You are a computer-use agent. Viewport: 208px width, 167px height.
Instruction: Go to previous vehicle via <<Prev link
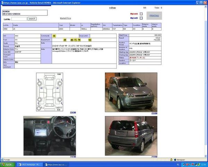point(112,8)
